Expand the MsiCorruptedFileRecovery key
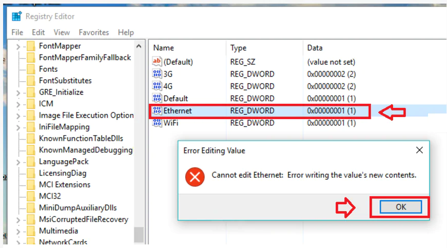The width and height of the screenshot is (447, 248). coord(18,220)
